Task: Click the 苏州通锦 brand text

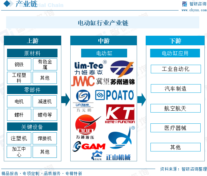Action: click(x=122, y=82)
